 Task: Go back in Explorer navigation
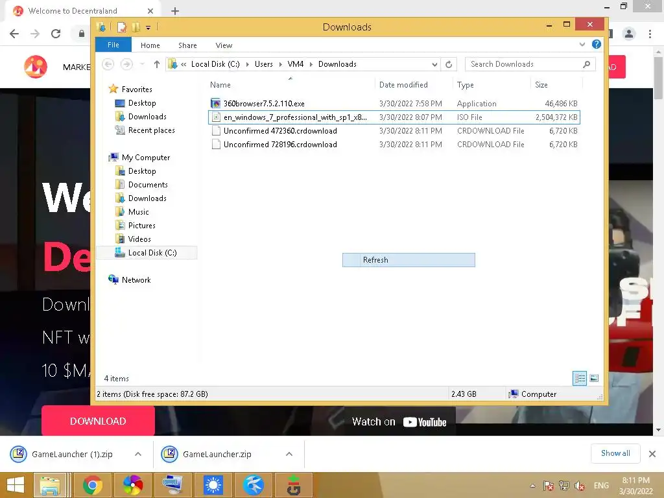tap(108, 64)
